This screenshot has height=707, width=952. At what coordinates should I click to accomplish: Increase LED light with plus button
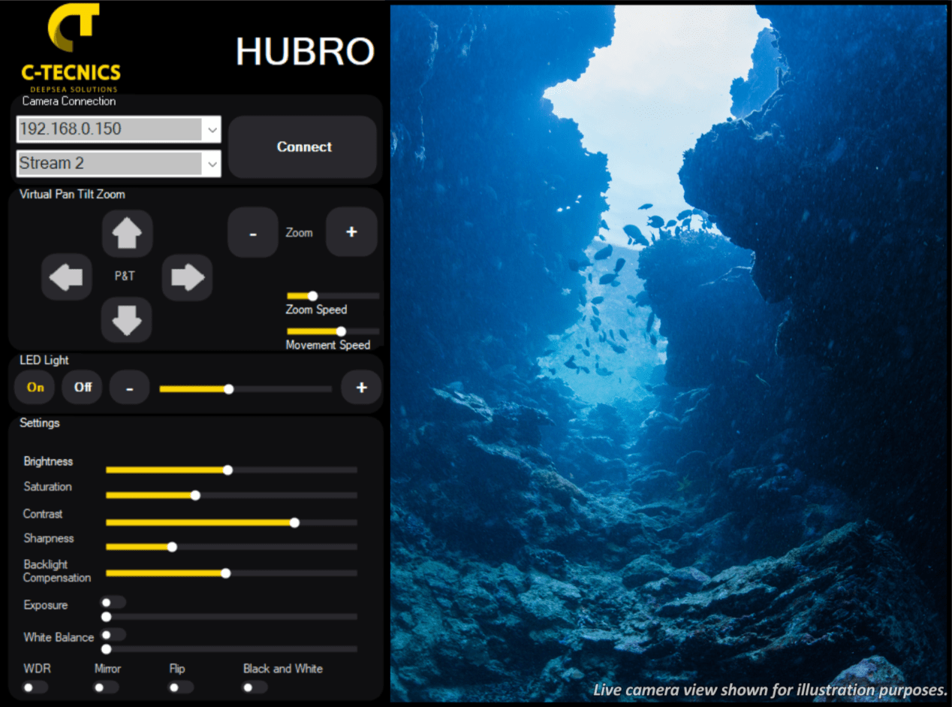pos(361,388)
